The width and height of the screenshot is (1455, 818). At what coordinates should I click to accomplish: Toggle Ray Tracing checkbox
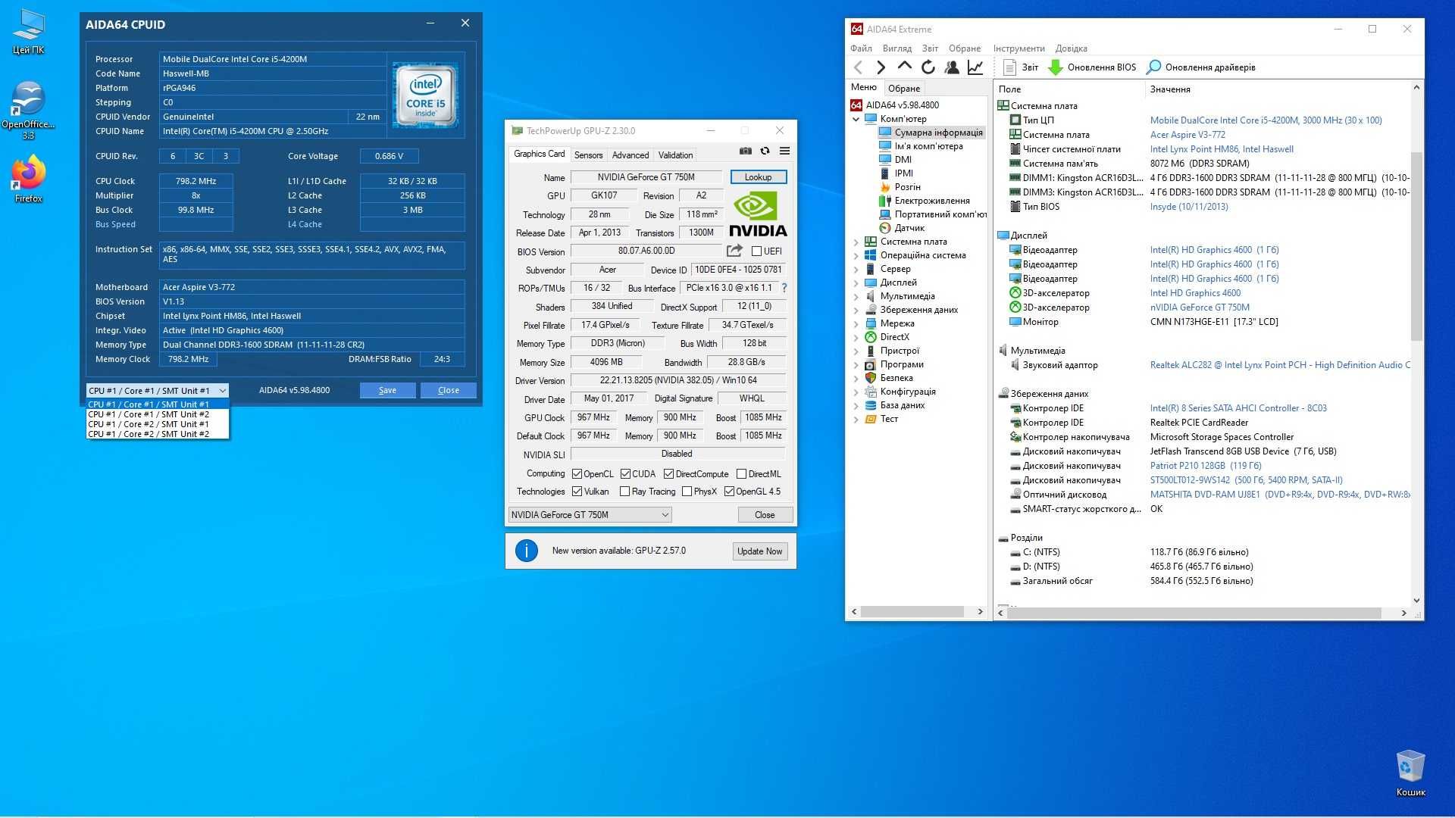[x=624, y=492]
